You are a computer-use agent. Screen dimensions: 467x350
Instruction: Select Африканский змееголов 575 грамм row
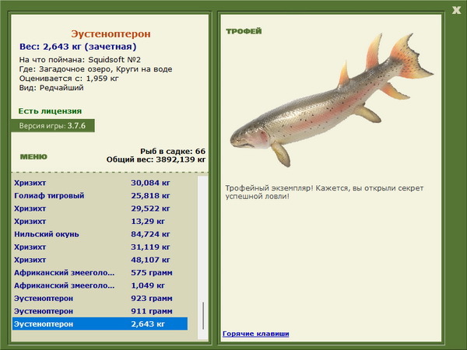point(100,272)
